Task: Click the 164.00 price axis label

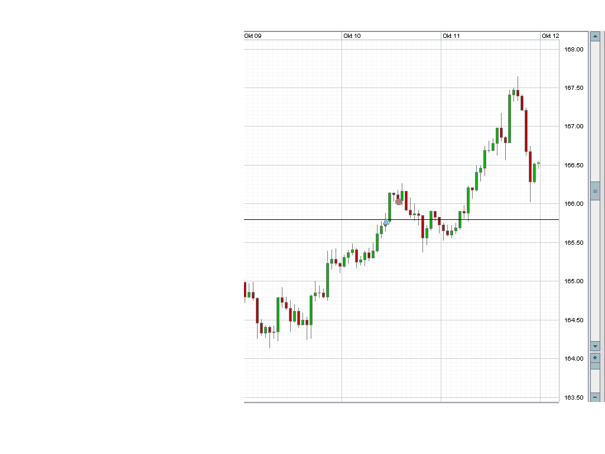Action: [x=574, y=359]
